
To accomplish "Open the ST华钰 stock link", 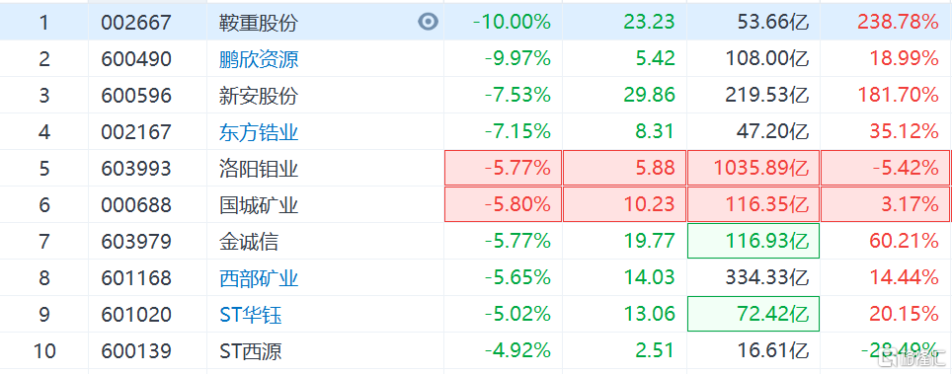I will click(250, 315).
